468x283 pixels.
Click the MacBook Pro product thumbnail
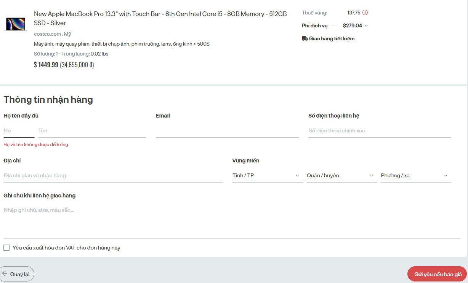tap(16, 24)
